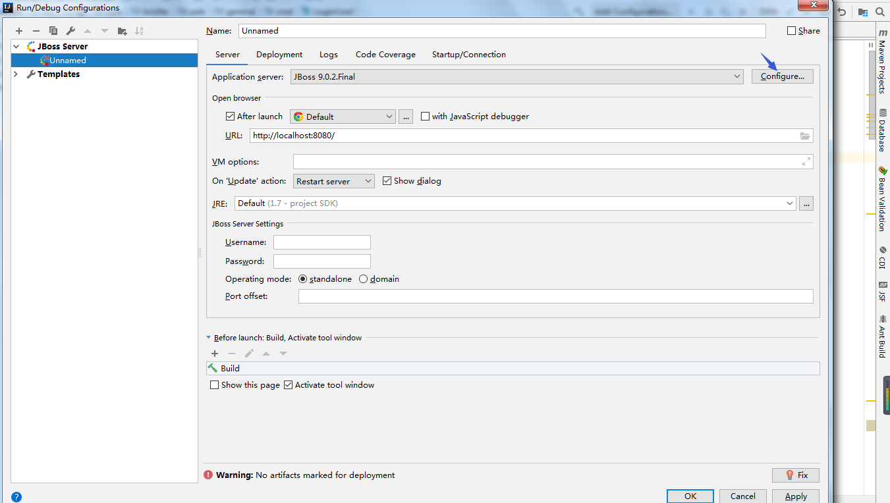Click the Apply button
This screenshot has height=503, width=890.
pos(796,496)
